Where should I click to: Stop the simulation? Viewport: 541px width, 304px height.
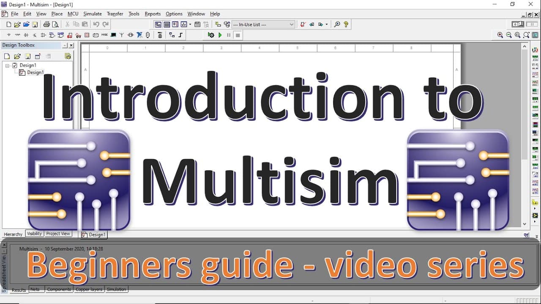pyautogui.click(x=238, y=35)
